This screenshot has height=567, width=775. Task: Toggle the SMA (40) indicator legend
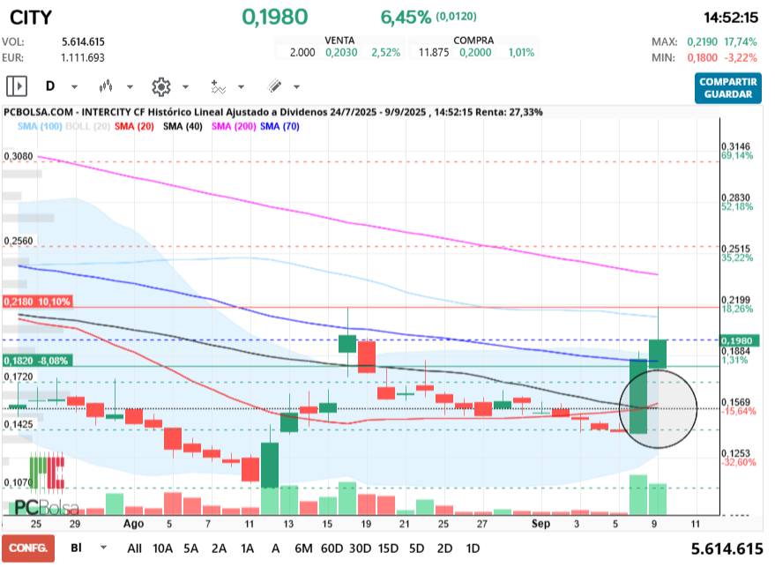pos(183,127)
